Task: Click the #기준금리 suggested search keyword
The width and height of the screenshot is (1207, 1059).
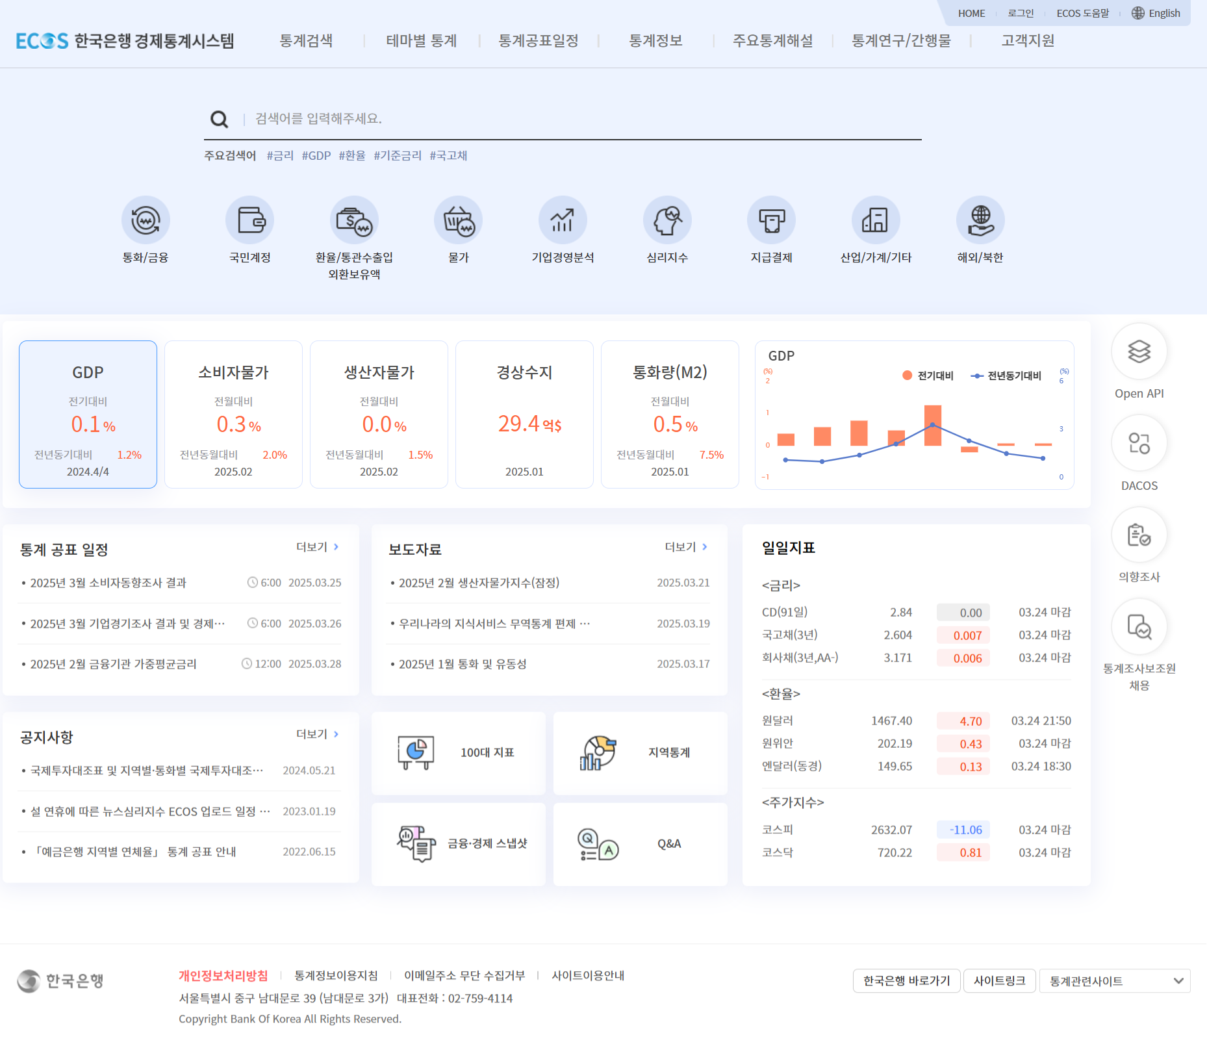Action: coord(398,156)
